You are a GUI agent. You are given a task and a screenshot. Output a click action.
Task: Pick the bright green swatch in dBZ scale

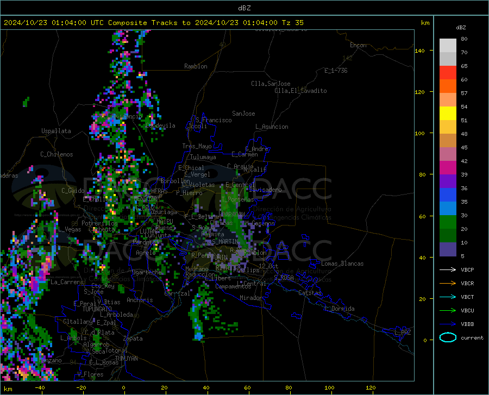click(x=448, y=222)
